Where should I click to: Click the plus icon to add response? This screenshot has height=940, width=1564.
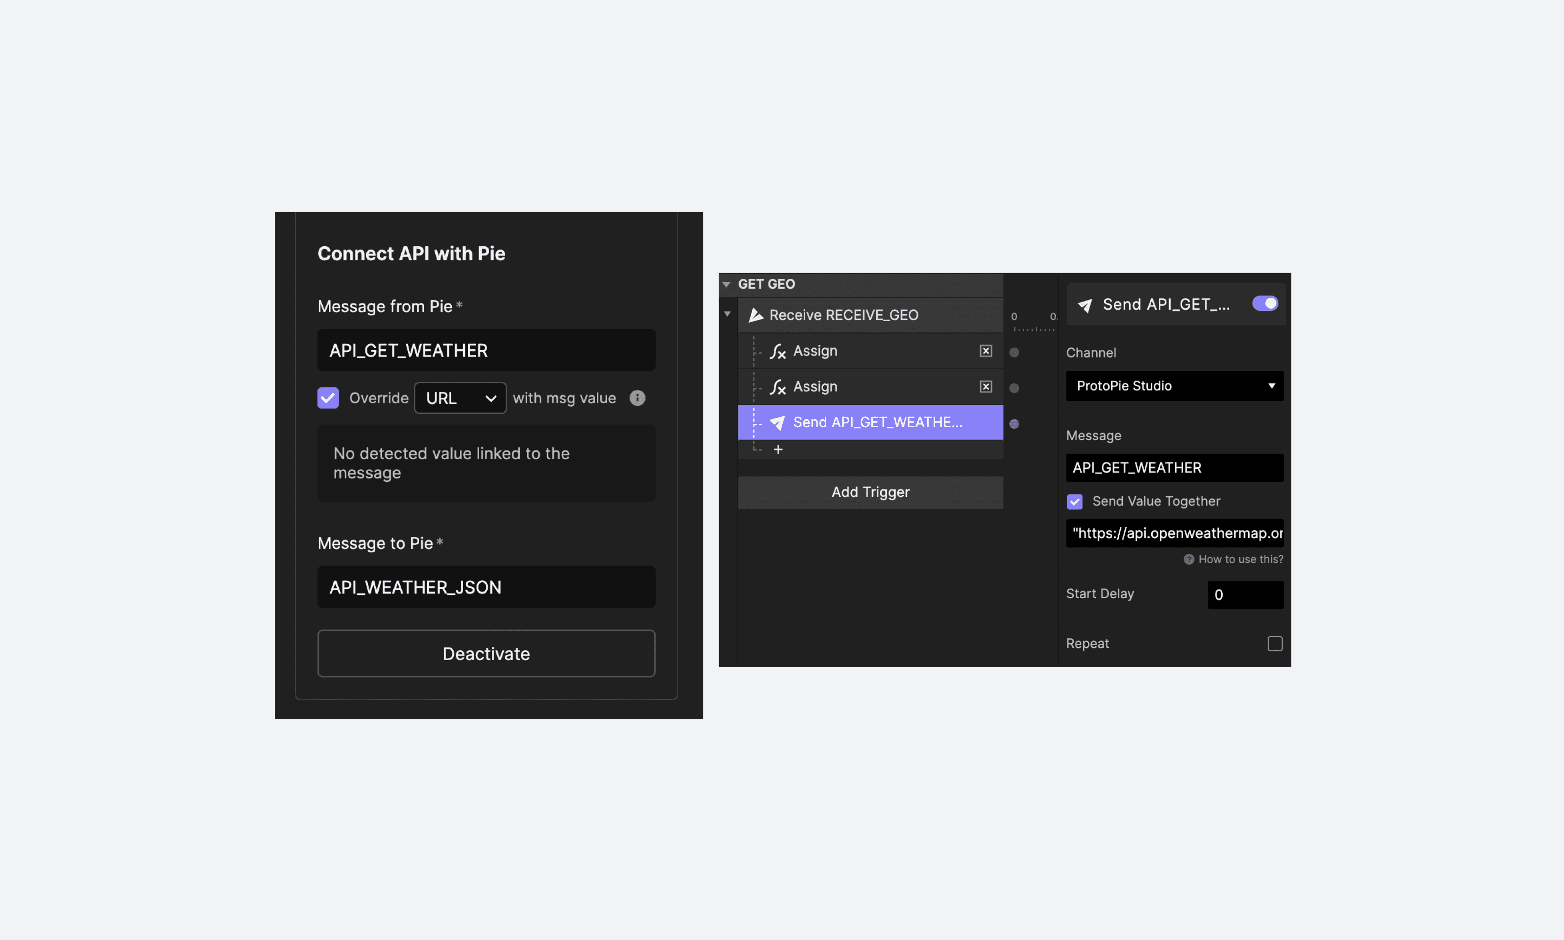[778, 449]
